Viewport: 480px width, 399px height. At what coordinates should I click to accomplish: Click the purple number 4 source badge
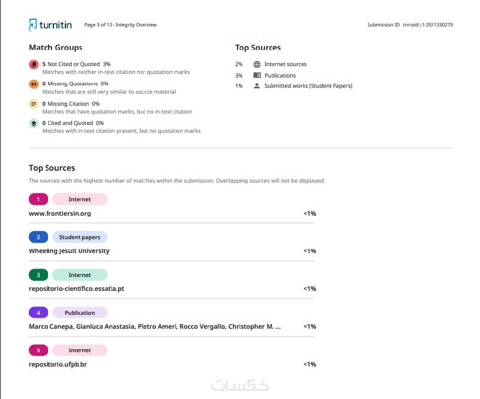click(38, 313)
